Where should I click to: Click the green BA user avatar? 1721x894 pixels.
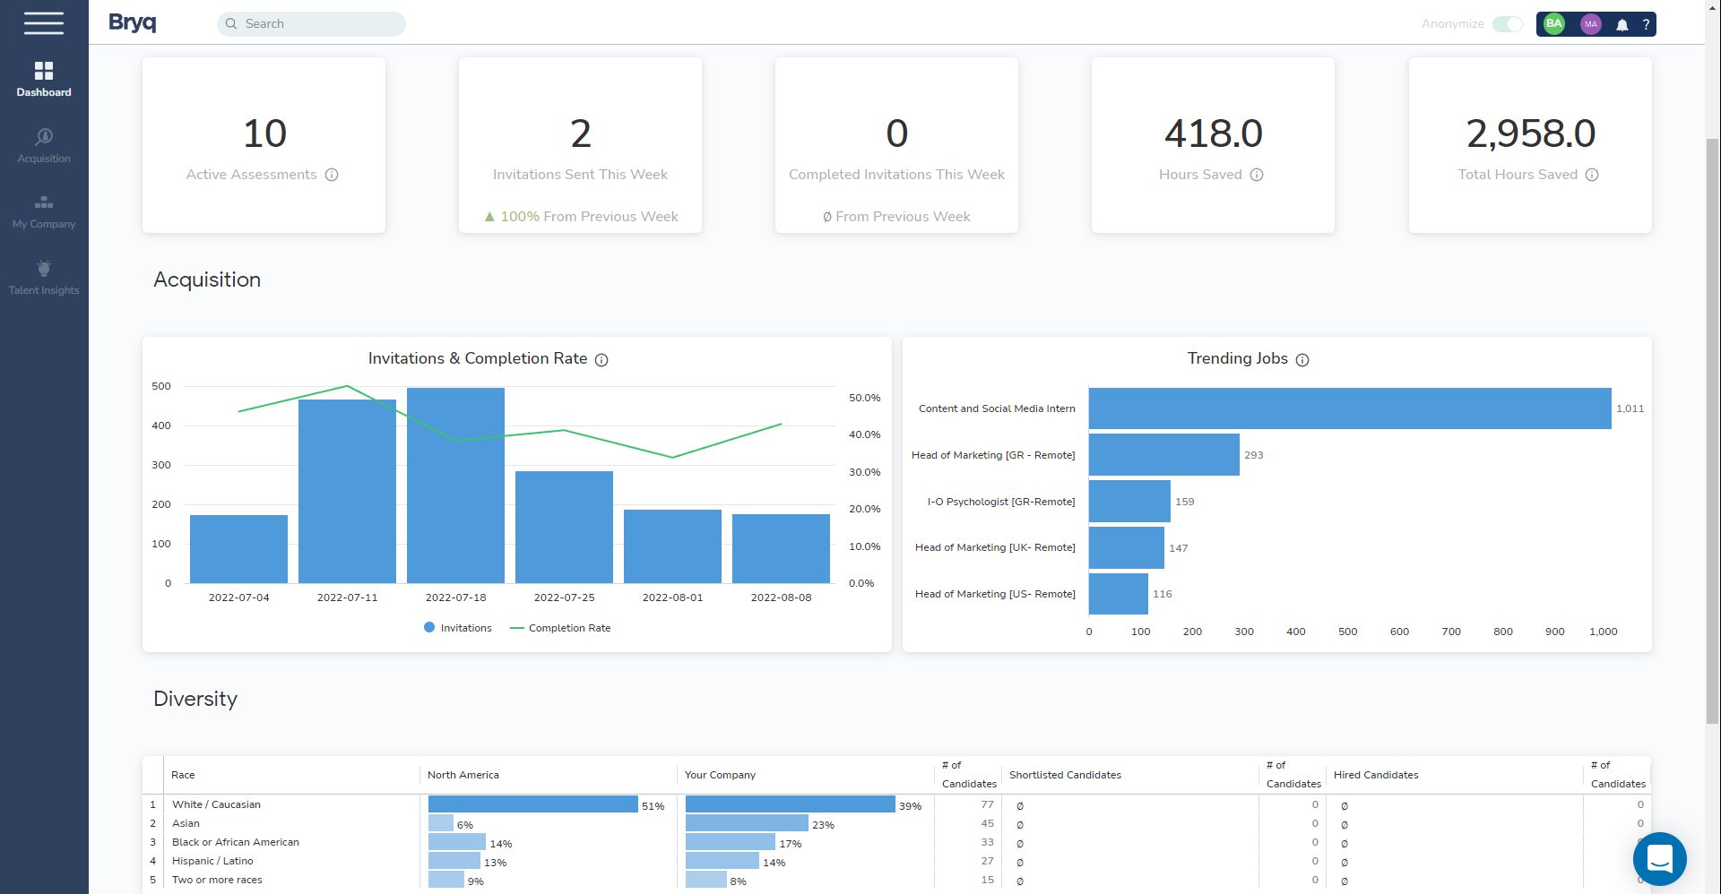[1554, 24]
